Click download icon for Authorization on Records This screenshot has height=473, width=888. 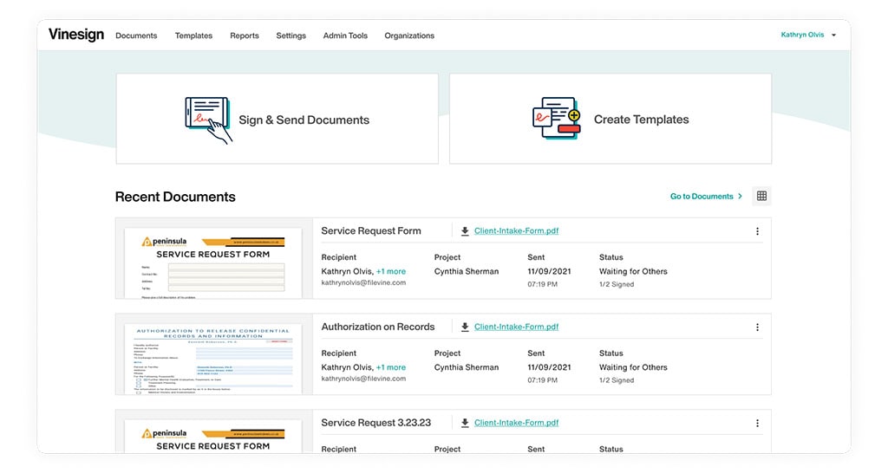(x=465, y=327)
